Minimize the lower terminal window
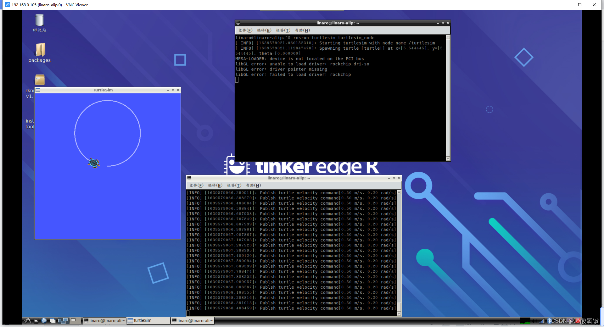This screenshot has height=327, width=604. (389, 178)
